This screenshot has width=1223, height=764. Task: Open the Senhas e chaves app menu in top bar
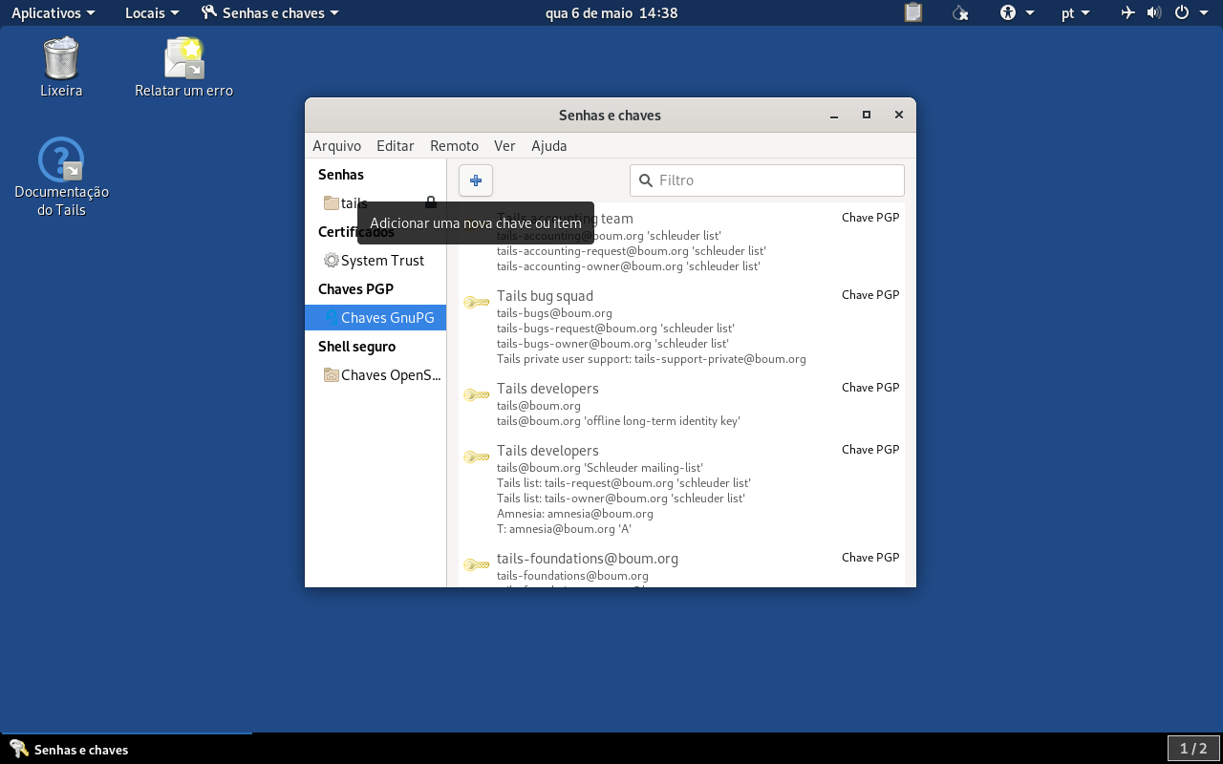pyautogui.click(x=269, y=13)
